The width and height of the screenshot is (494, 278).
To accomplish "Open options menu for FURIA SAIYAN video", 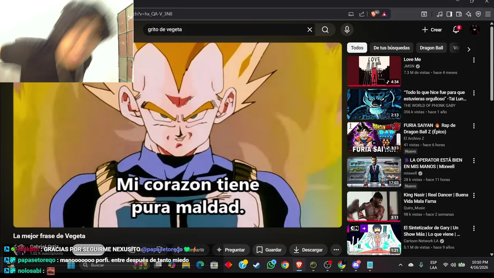I will point(474,126).
